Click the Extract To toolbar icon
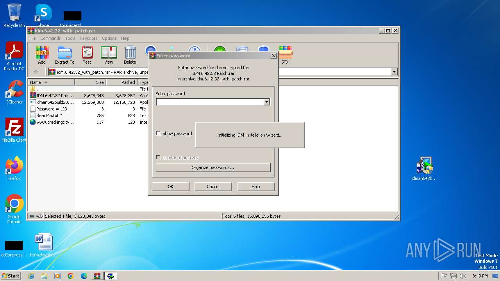500x281 pixels. tap(64, 55)
